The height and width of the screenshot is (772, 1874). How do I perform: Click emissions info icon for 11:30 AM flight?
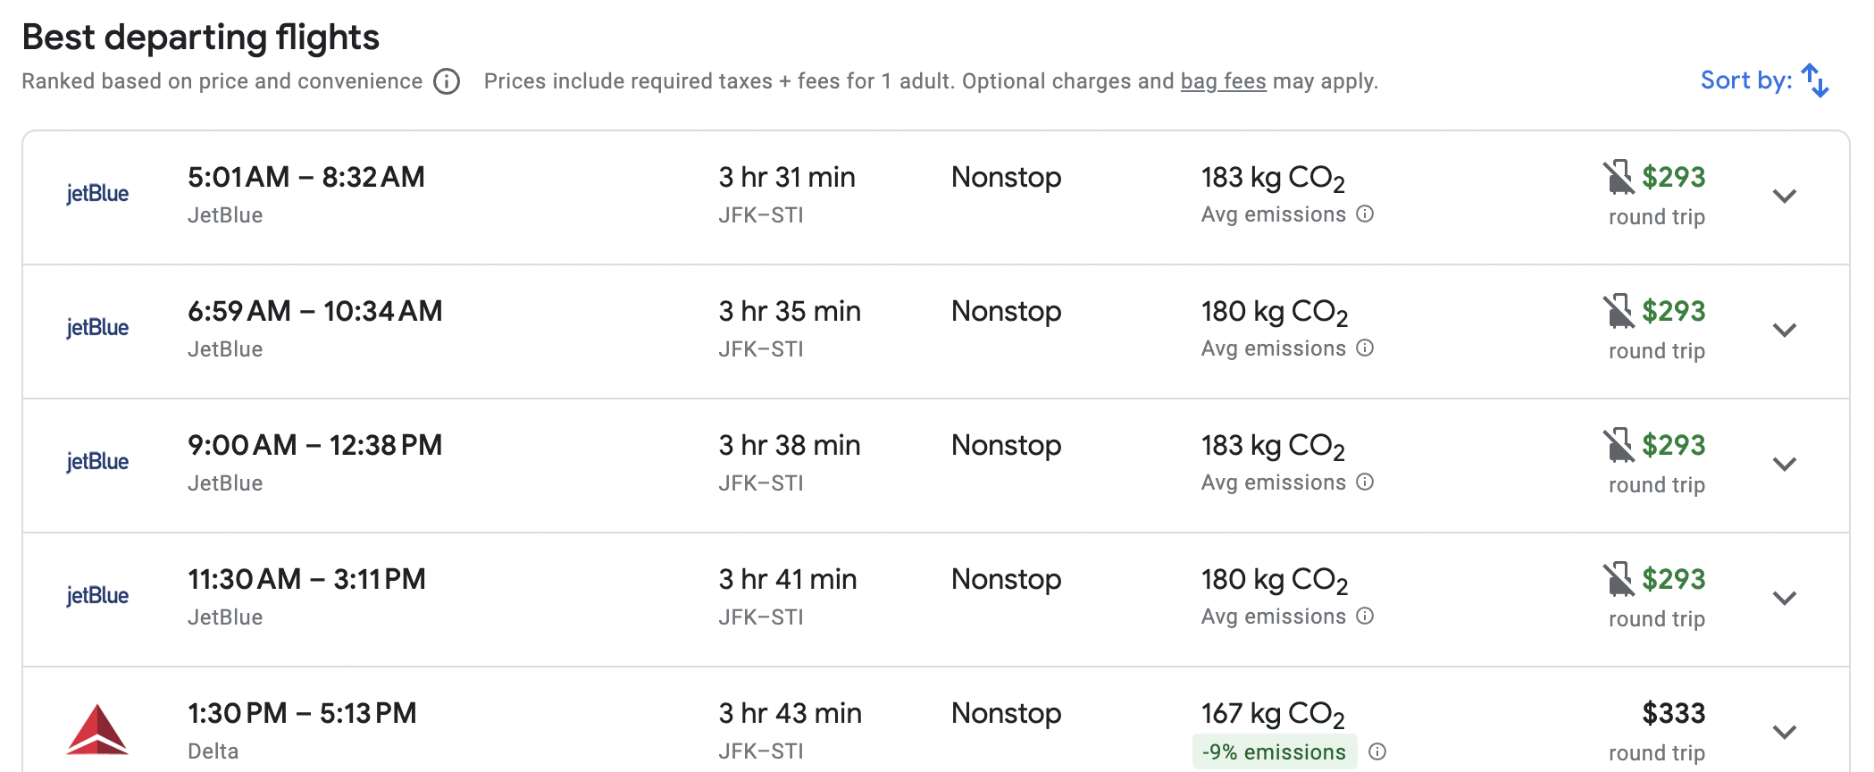[1365, 616]
